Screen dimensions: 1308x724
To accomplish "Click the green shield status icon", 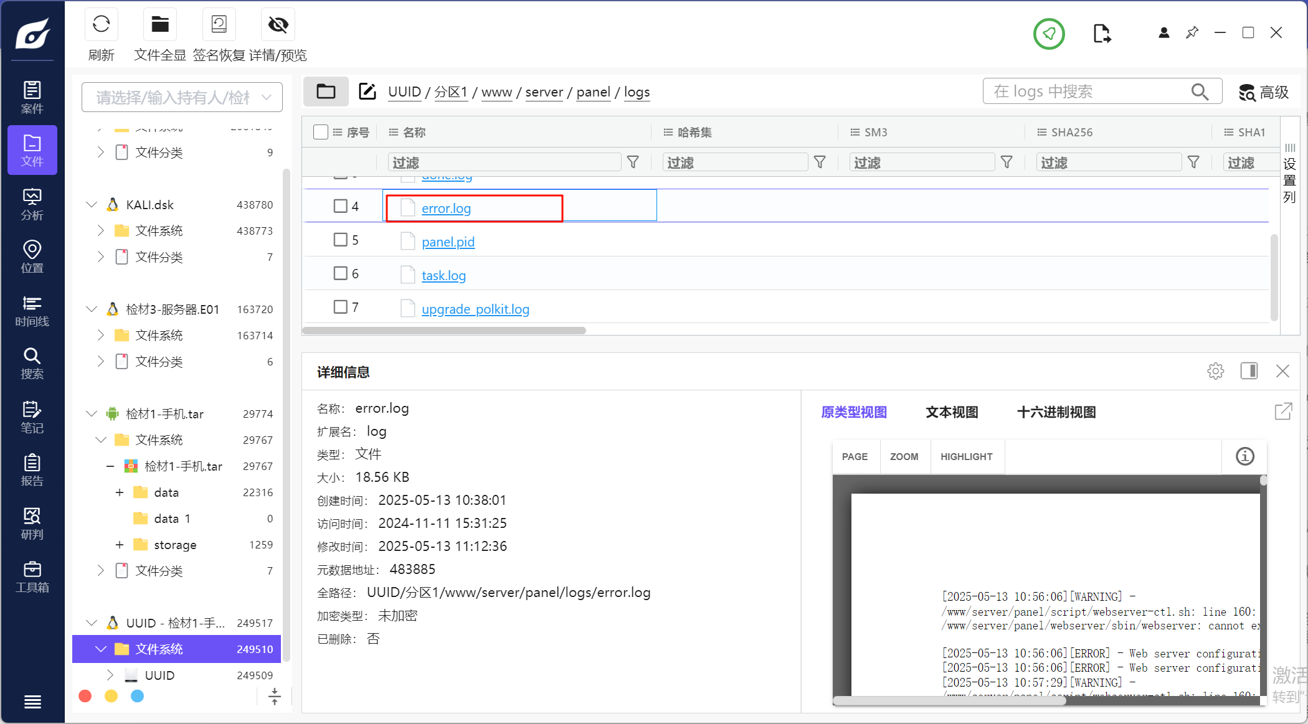I will 1049,34.
